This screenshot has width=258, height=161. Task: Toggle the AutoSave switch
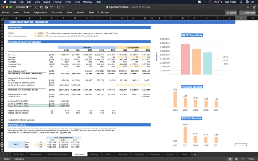pyautogui.click(x=28, y=7)
